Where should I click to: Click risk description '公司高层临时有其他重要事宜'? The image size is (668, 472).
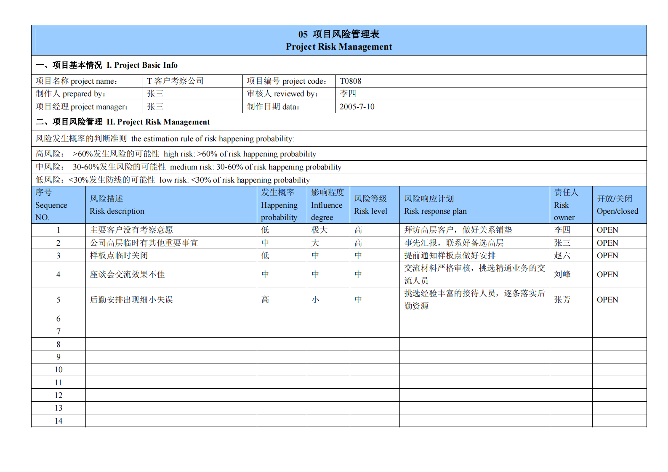(x=144, y=243)
